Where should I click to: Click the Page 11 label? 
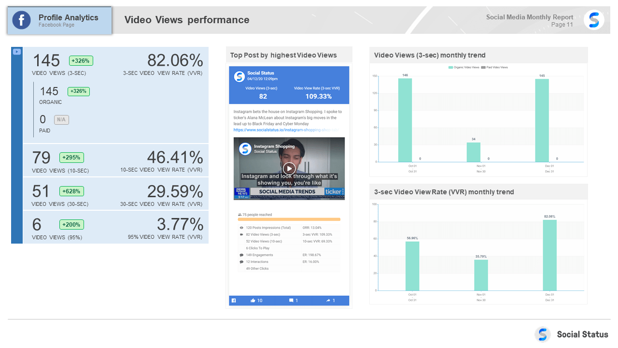pos(562,25)
